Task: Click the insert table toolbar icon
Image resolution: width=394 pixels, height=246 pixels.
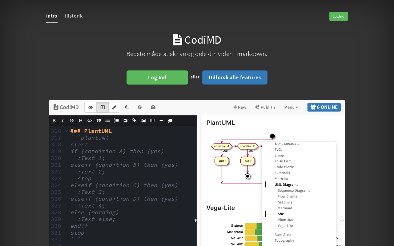Action: (152, 121)
